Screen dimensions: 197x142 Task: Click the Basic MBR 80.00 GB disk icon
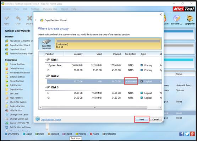[x=46, y=44]
